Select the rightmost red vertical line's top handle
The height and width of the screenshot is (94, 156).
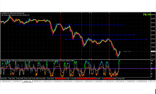coord(109,13)
